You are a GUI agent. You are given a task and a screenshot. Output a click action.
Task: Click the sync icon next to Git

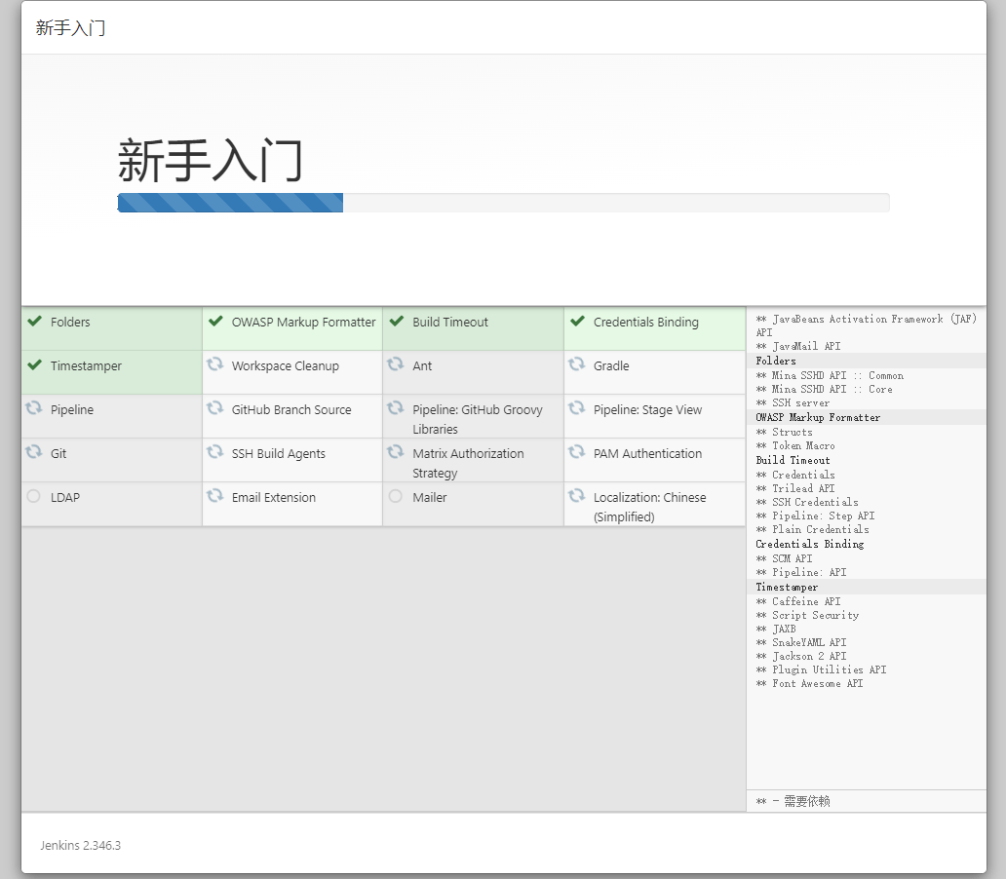[33, 452]
